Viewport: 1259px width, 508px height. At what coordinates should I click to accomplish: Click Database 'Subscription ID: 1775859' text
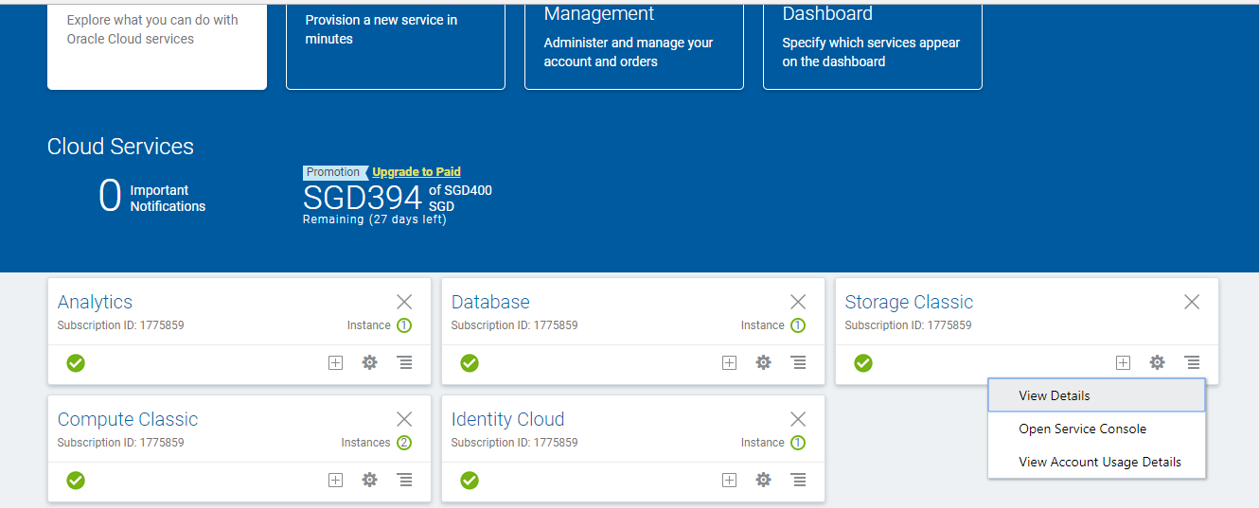tap(514, 325)
